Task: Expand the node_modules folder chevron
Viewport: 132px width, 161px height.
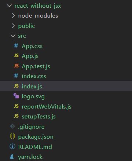Action: (13, 16)
